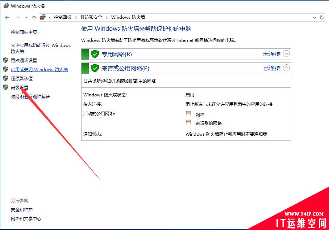Open 控制面板主页 link
The height and width of the screenshot is (230, 329).
click(24, 32)
